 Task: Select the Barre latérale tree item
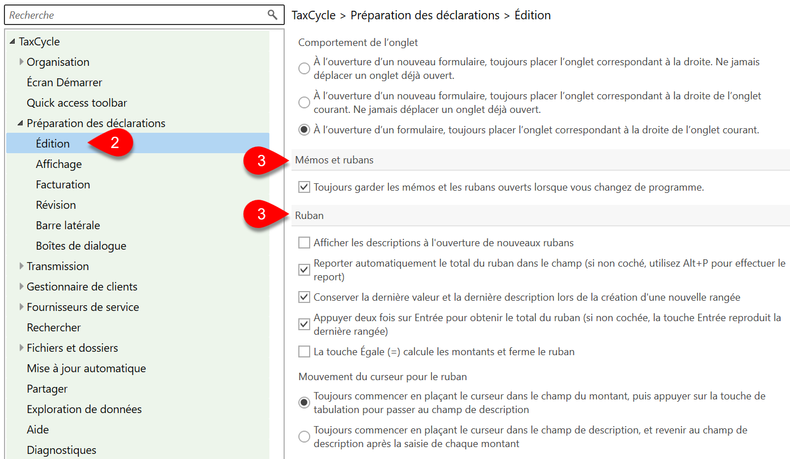(67, 225)
